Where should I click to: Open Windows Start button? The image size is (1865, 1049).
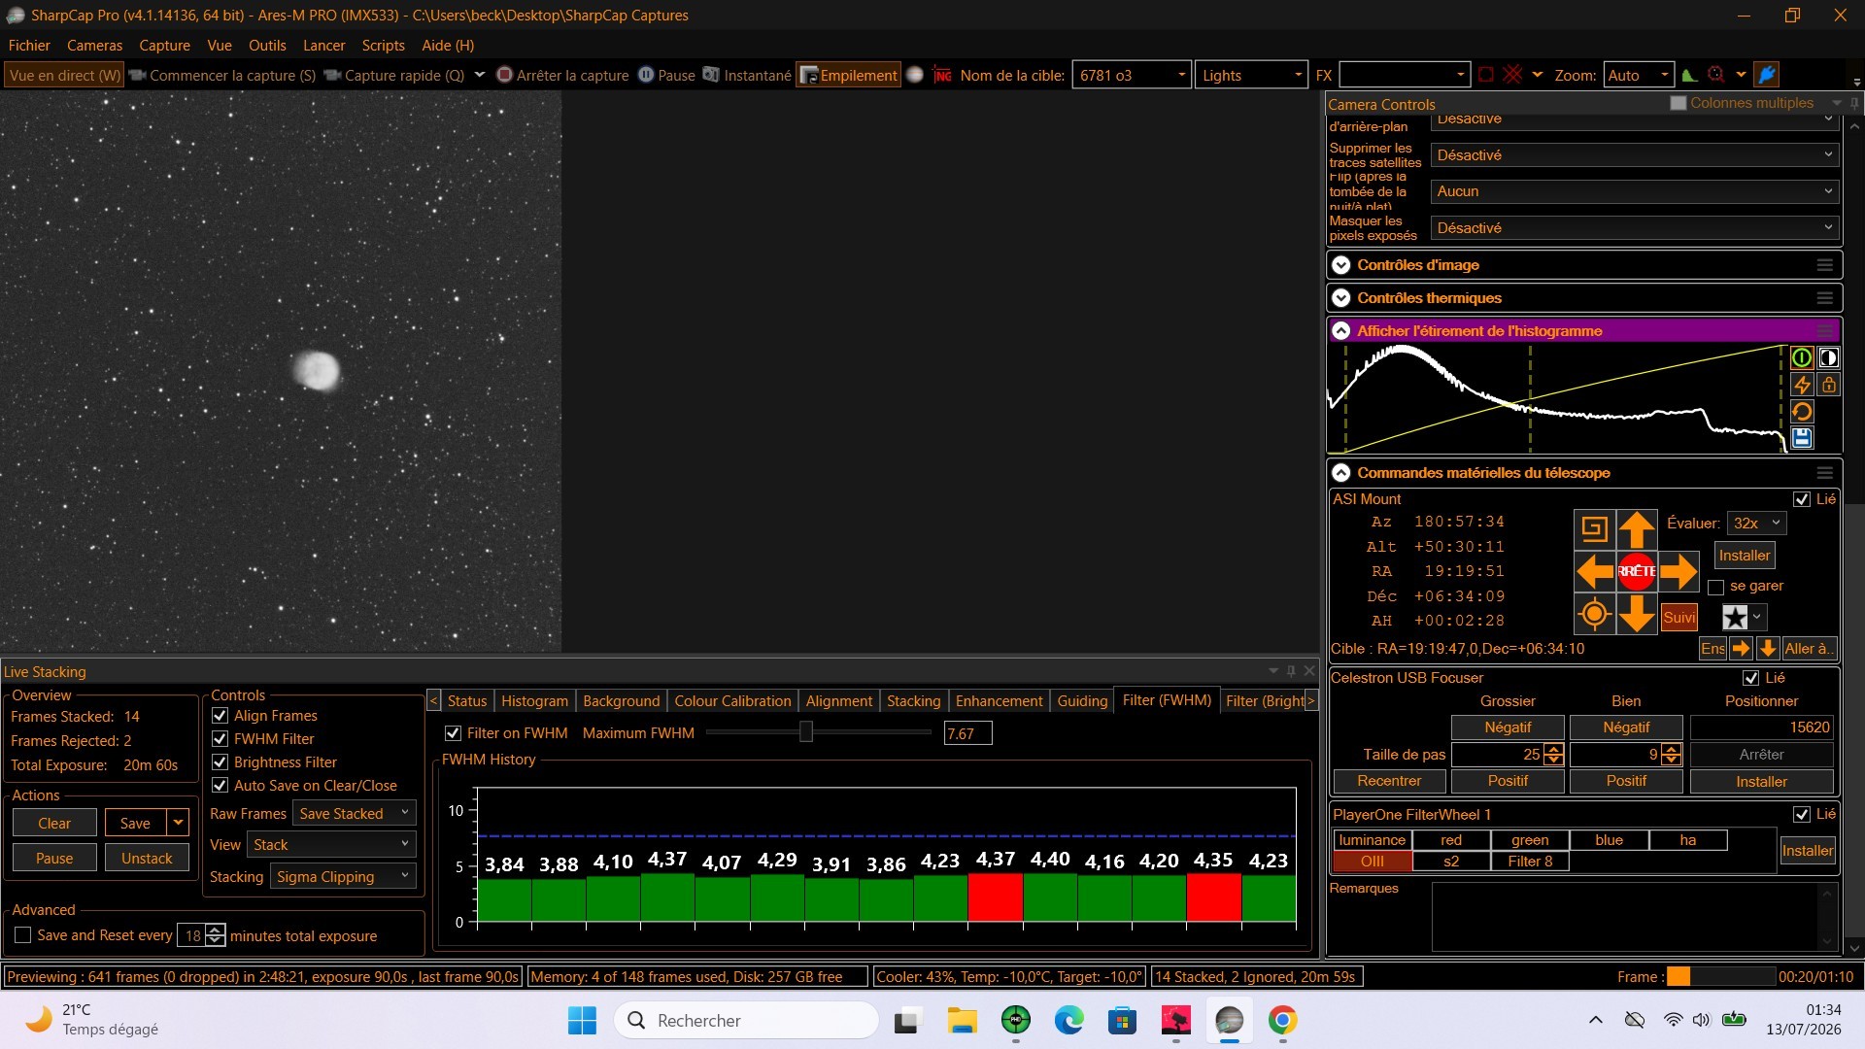[x=582, y=1020]
